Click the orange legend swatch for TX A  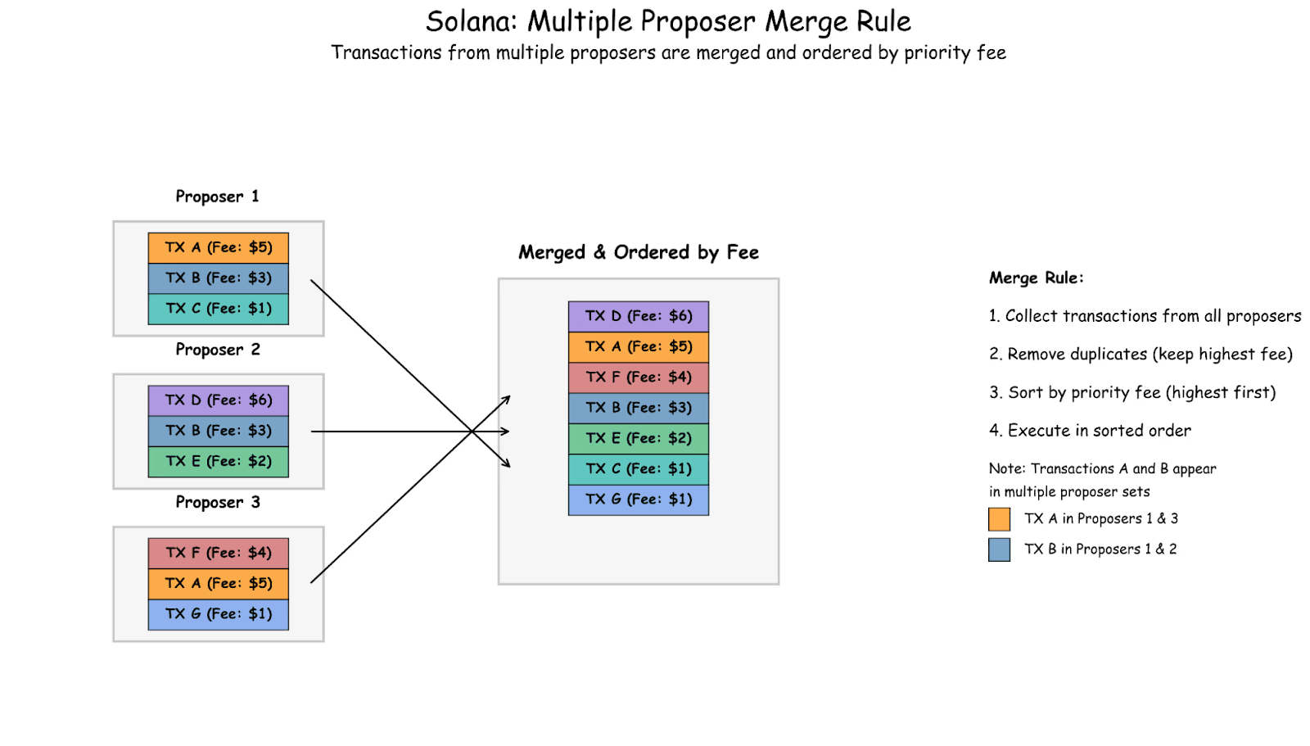[x=999, y=519]
